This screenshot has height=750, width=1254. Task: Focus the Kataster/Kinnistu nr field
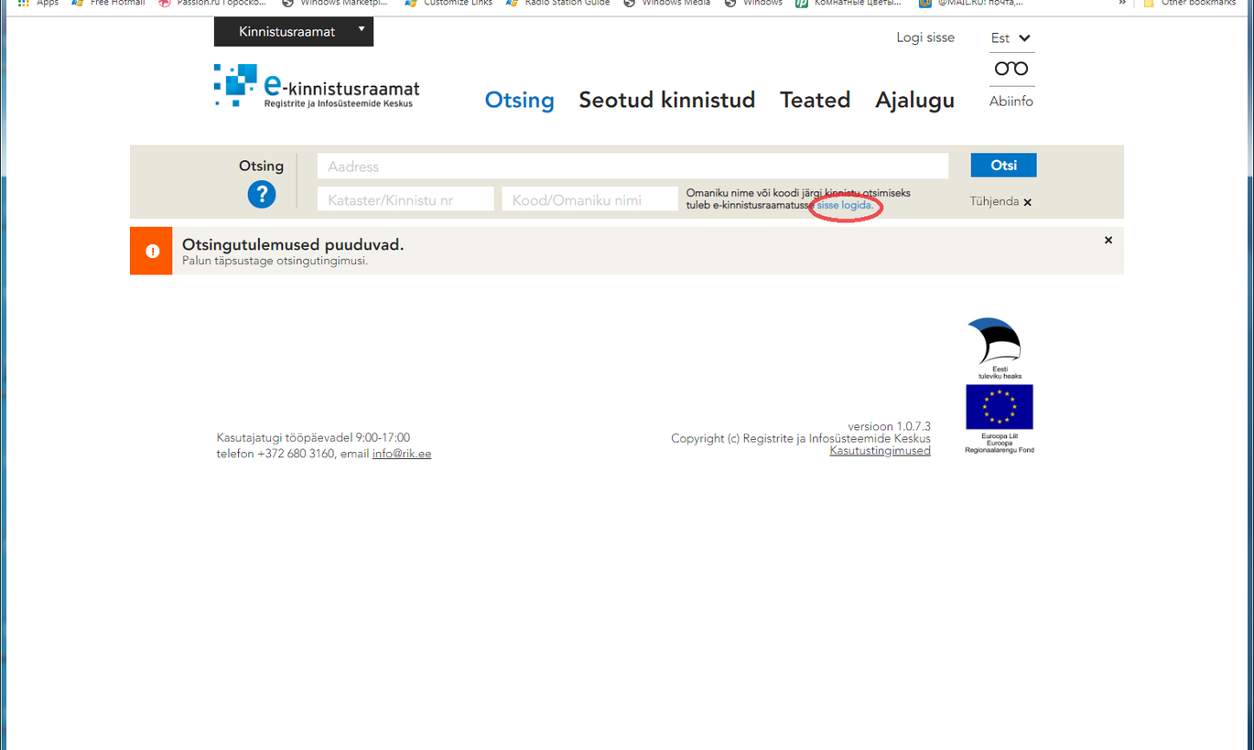click(405, 199)
